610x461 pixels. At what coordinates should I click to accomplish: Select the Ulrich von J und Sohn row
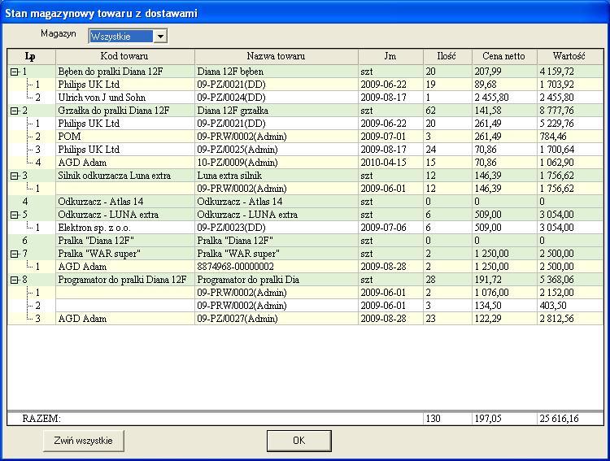tap(305, 98)
